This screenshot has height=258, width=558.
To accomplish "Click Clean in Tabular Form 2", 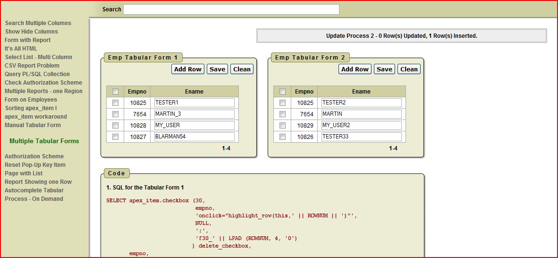I will tap(409, 69).
